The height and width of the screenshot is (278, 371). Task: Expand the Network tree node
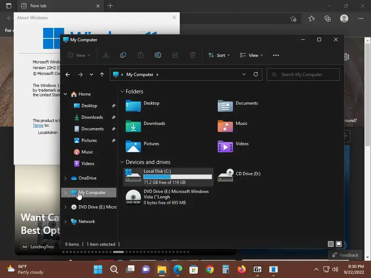click(65, 222)
